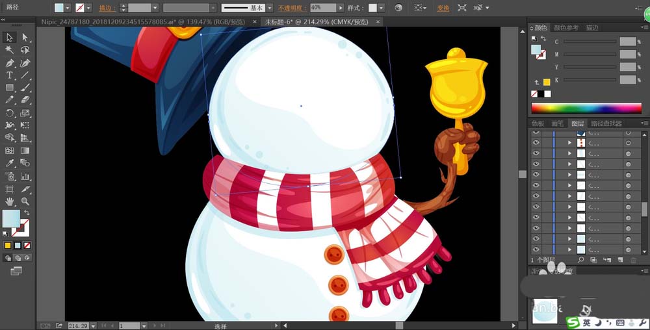Image resolution: width=650 pixels, height=330 pixels.
Task: Select the Scale tool
Action: point(25,113)
